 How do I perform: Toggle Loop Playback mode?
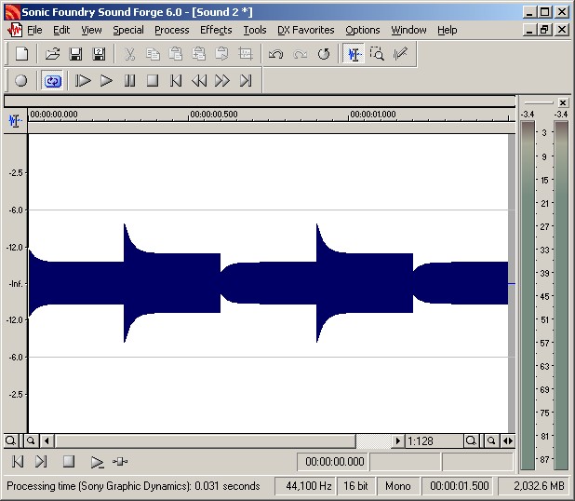(52, 80)
